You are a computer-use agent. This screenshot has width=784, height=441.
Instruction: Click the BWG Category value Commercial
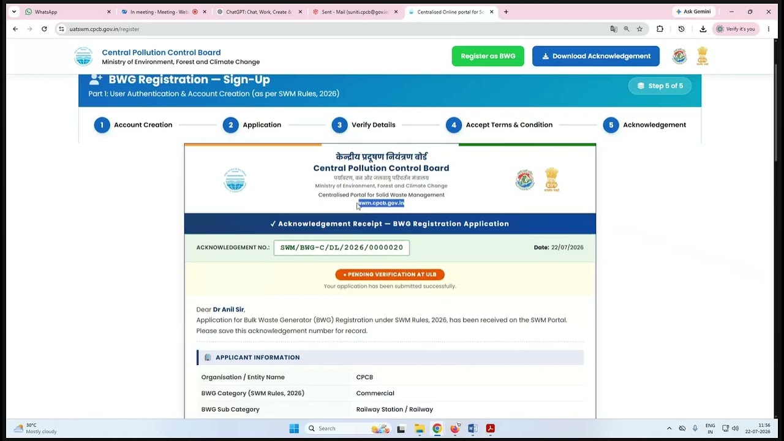pos(375,393)
